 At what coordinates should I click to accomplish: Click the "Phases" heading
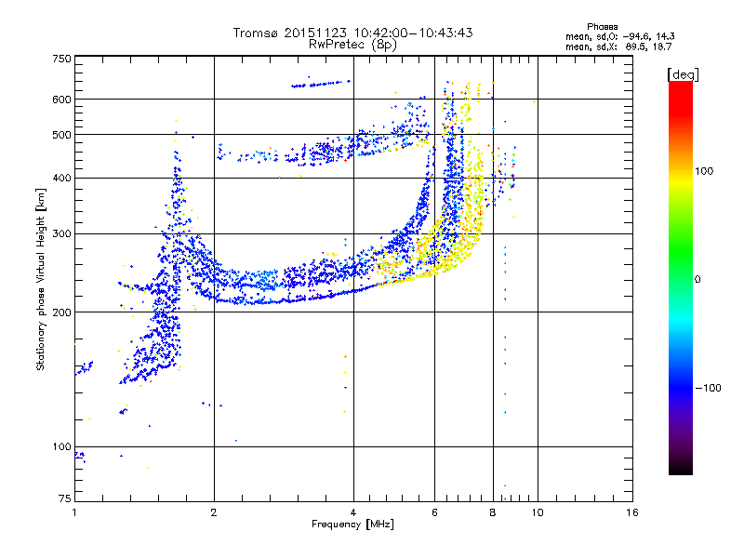click(x=602, y=27)
